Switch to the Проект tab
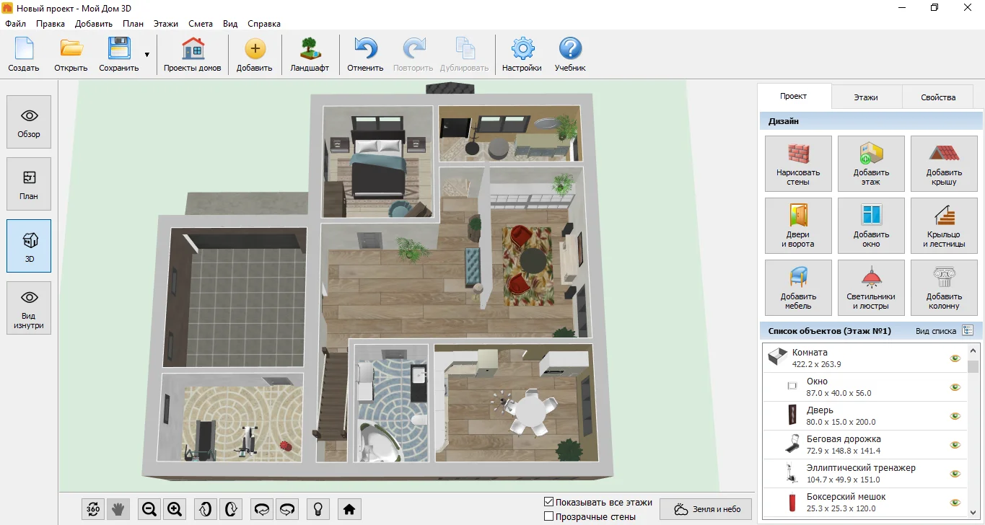Screen dimensions: 985x525 (794, 96)
